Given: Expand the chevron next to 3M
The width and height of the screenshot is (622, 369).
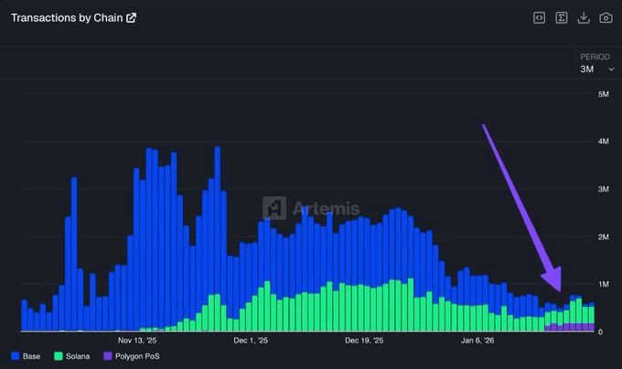Looking at the screenshot, I should 611,69.
